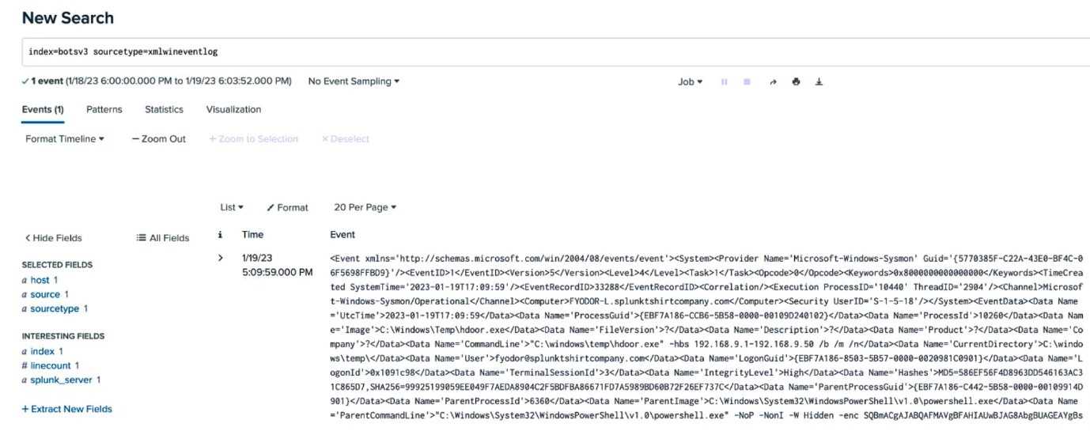Click the Extract New Fields link
The width and height of the screenshot is (1090, 431).
pyautogui.click(x=67, y=409)
